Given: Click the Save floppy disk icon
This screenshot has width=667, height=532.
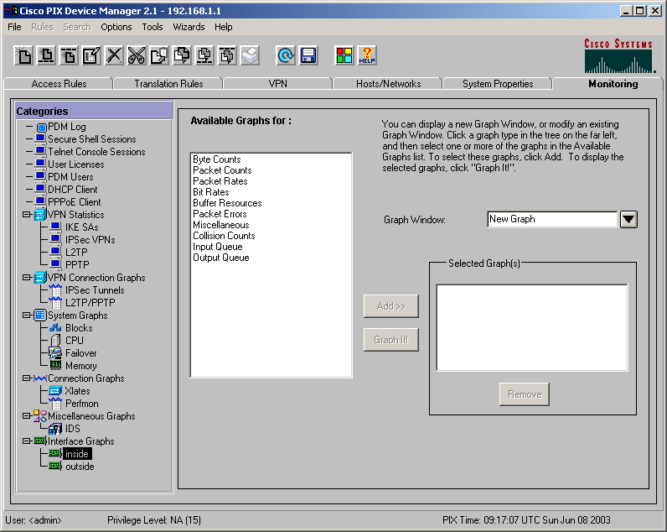Looking at the screenshot, I should (308, 55).
